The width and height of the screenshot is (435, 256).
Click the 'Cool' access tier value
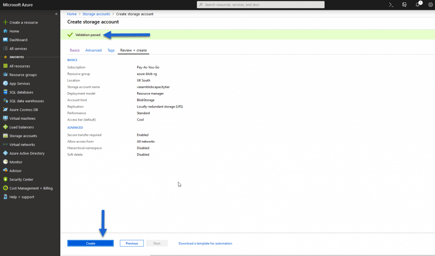[x=140, y=120]
